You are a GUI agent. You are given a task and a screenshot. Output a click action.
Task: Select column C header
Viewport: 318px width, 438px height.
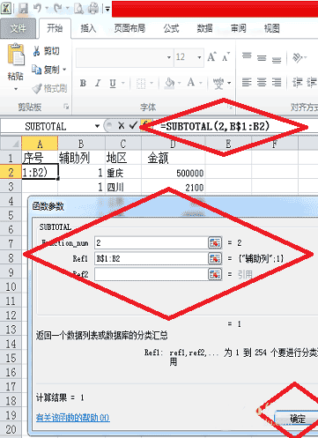pyautogui.click(x=123, y=144)
